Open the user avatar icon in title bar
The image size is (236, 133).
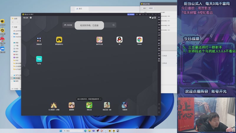(140, 14)
